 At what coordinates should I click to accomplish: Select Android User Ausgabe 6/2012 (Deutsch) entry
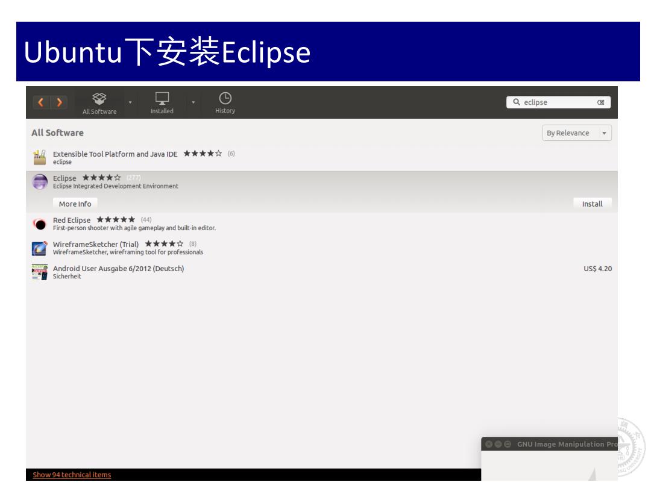point(322,272)
